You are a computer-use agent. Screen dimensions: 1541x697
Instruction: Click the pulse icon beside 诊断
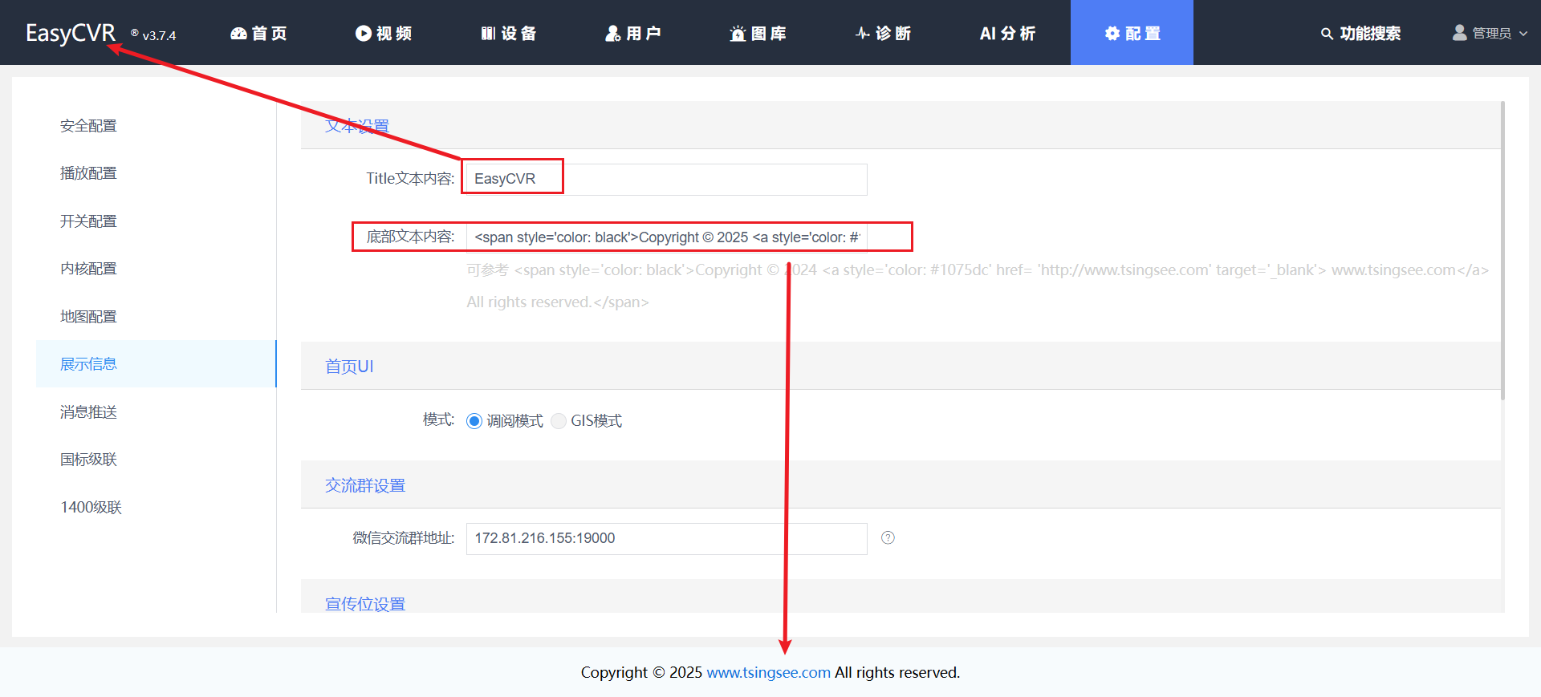click(x=863, y=34)
